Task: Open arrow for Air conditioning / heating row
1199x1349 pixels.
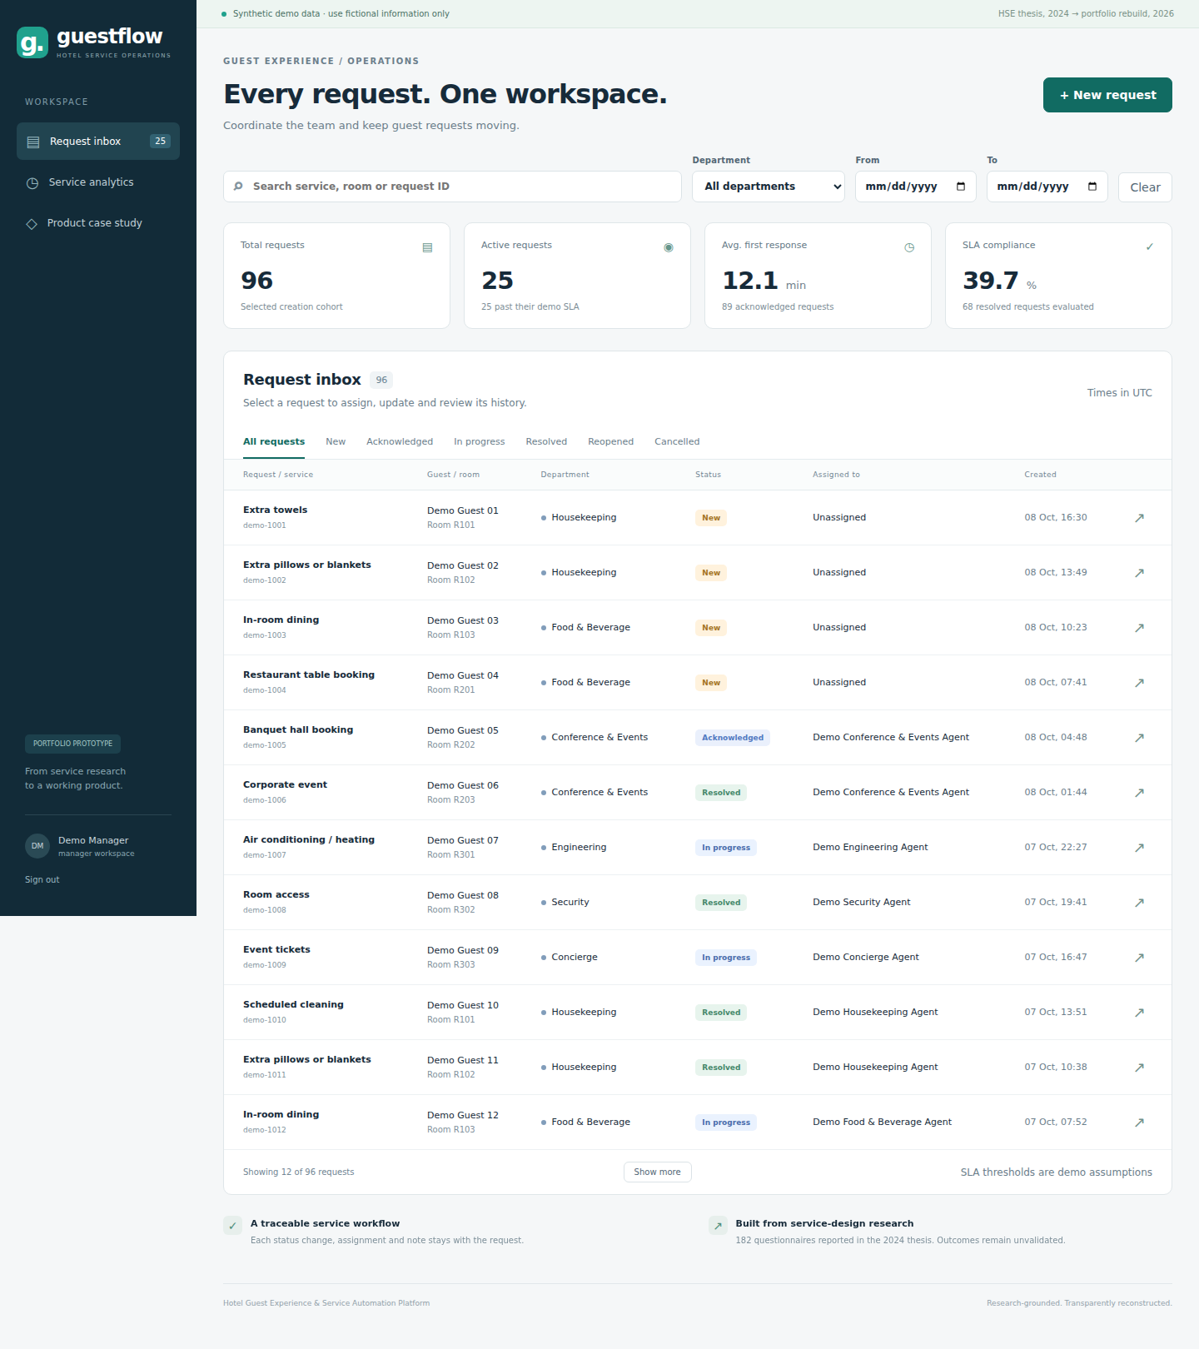Action: pyautogui.click(x=1139, y=848)
